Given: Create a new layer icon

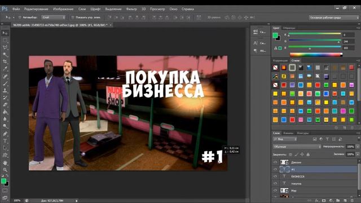Looking at the screenshot, I should (345, 201).
